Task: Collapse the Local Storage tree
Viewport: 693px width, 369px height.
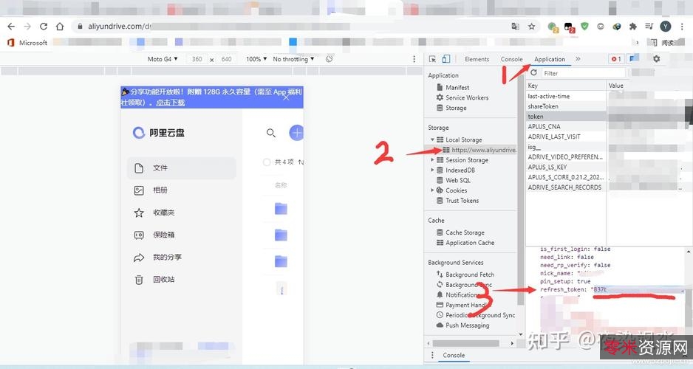Action: [x=432, y=139]
